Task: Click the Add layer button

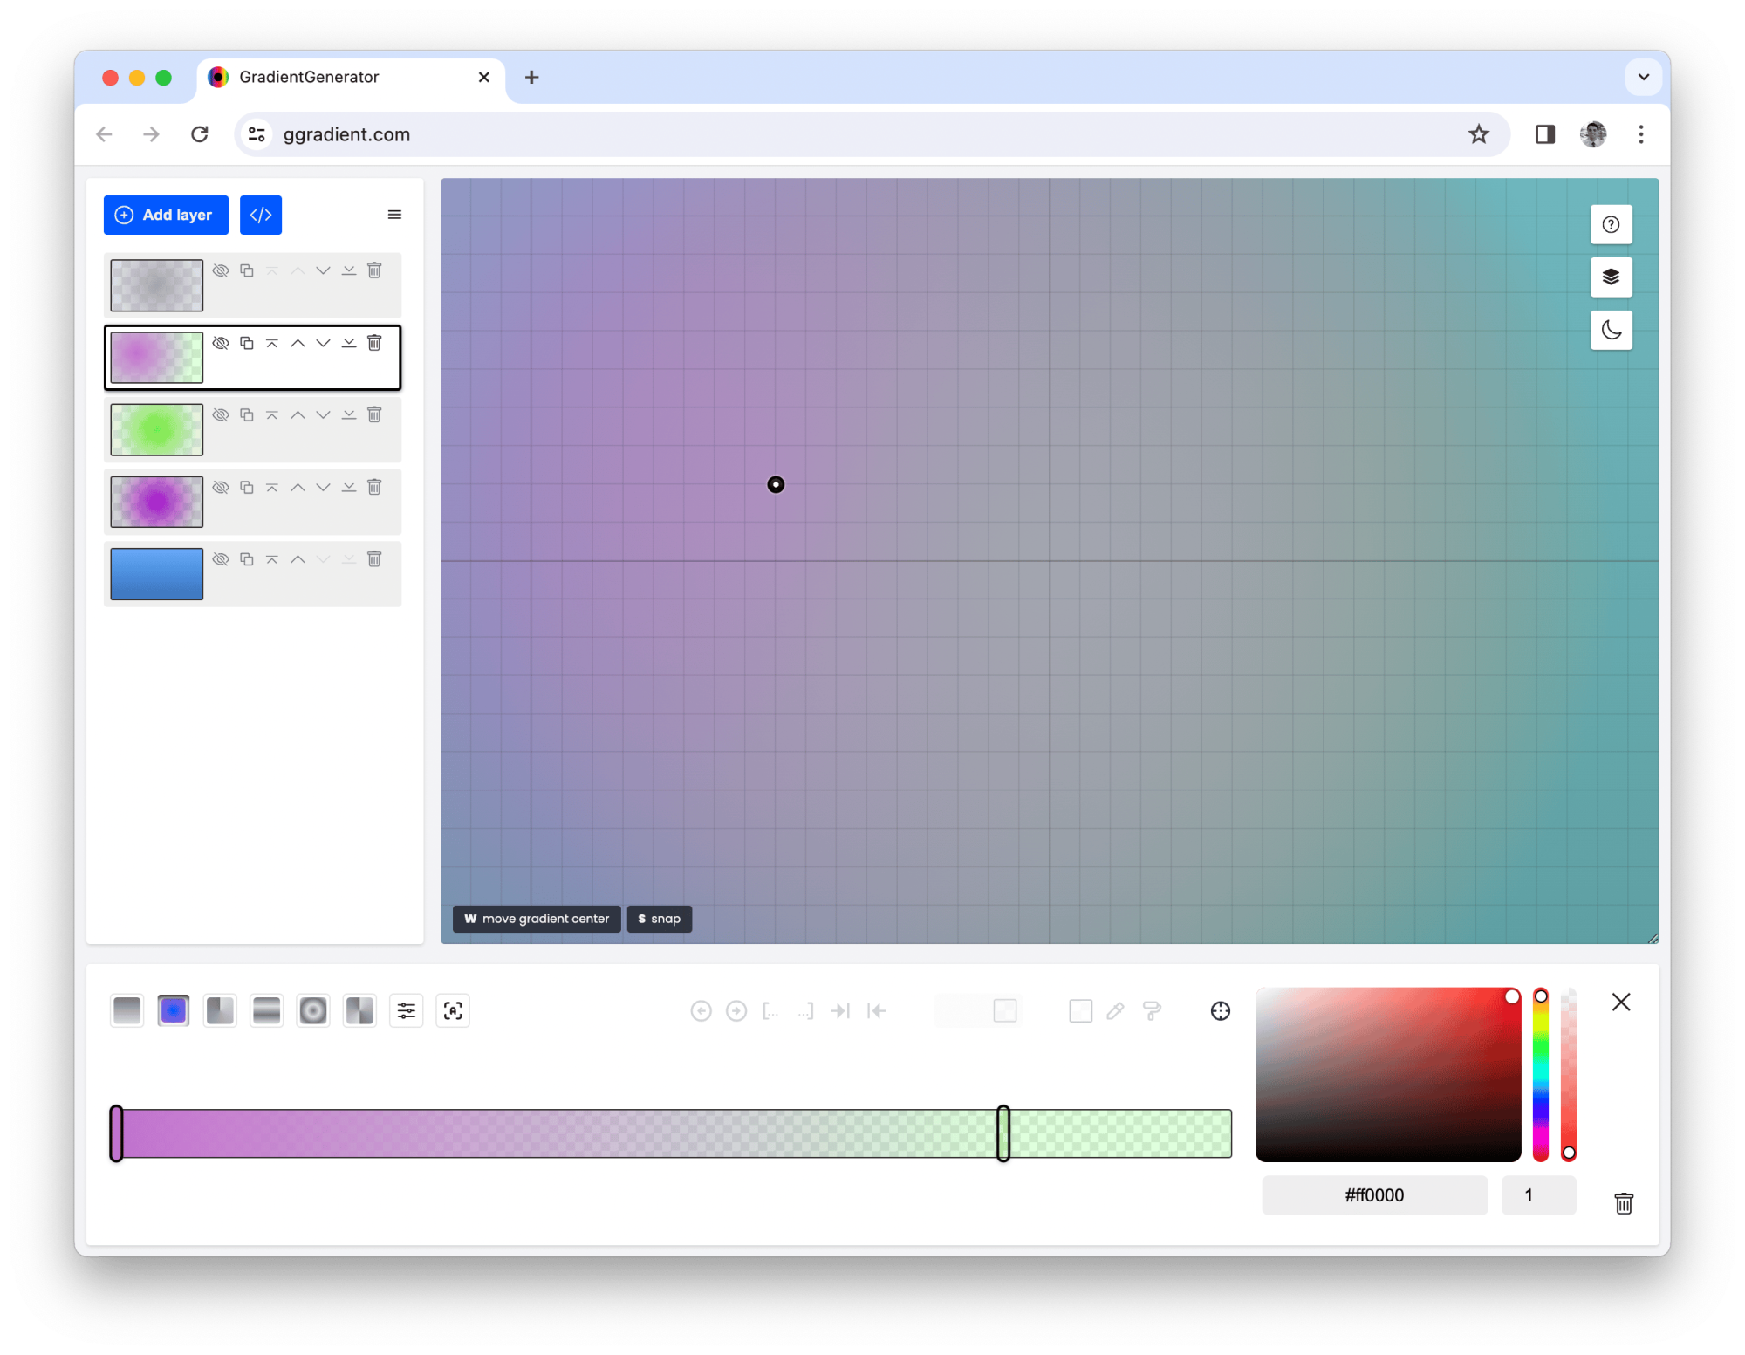Action: 166,215
